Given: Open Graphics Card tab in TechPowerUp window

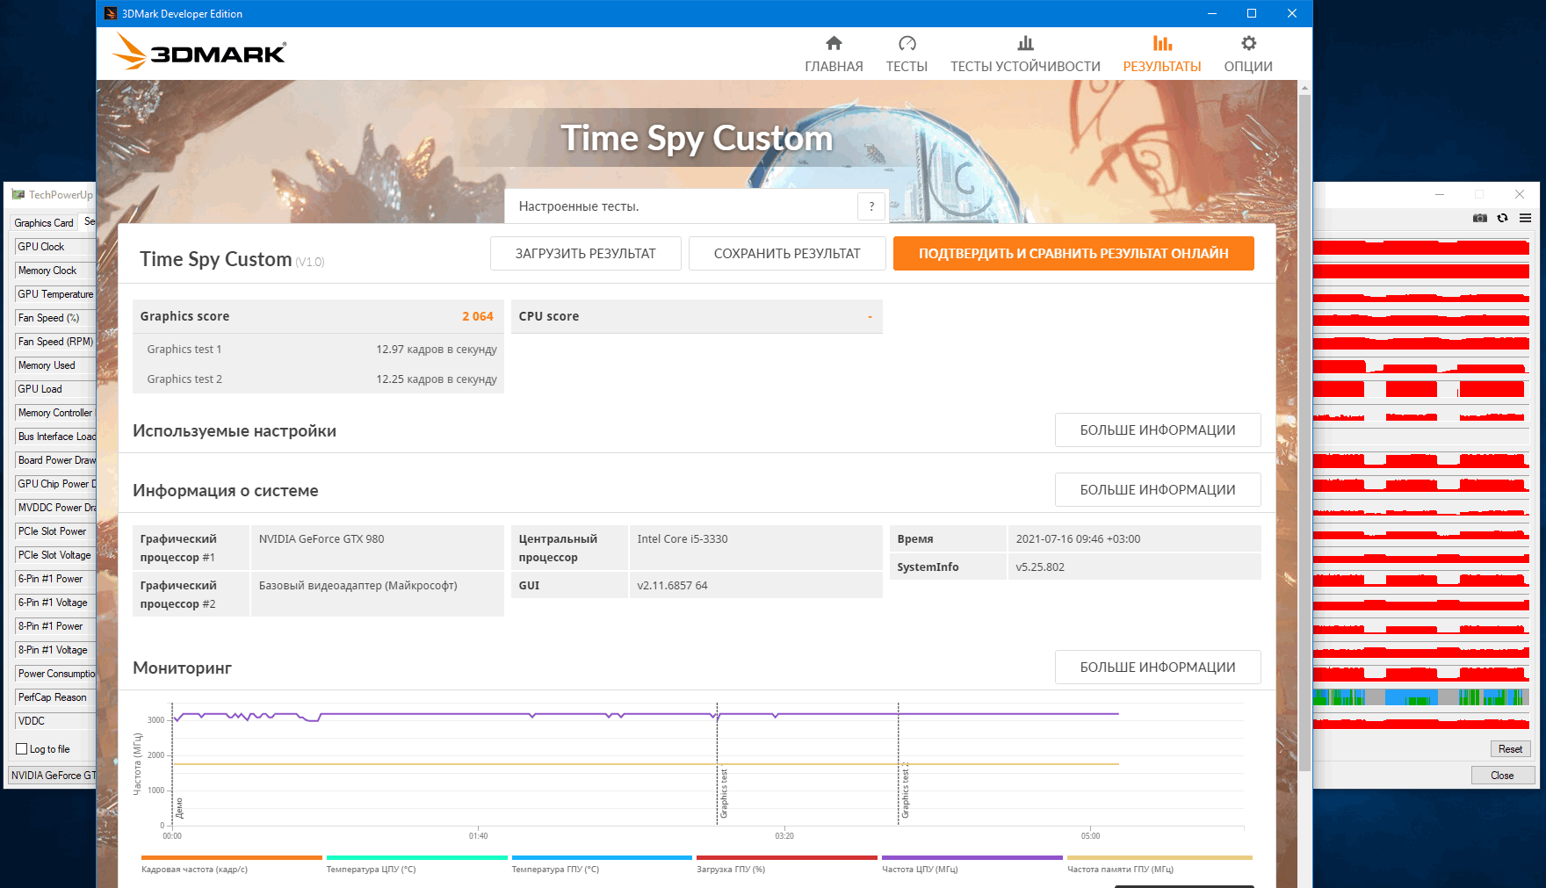Looking at the screenshot, I should 44,223.
